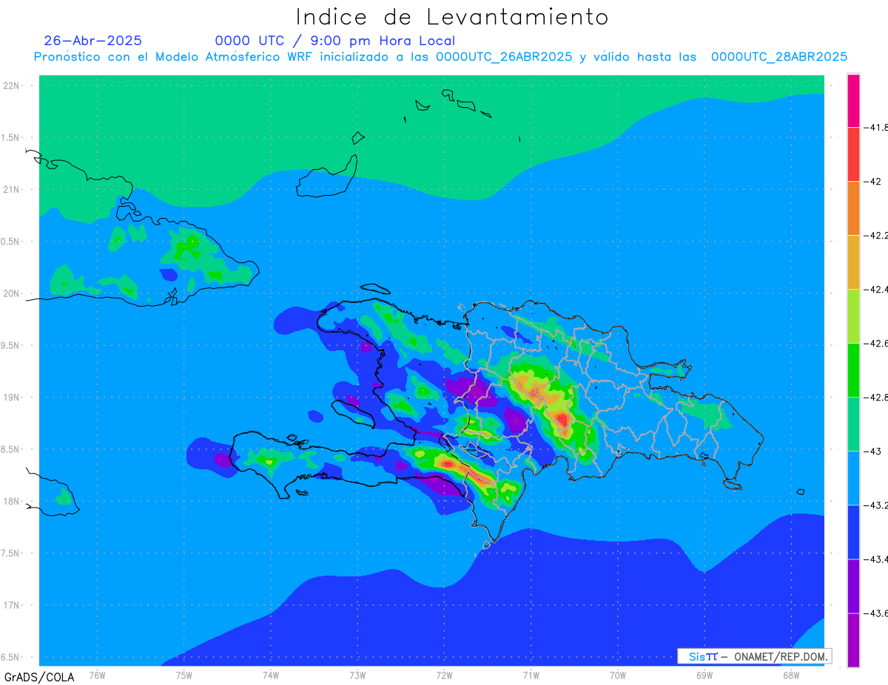
Task: Select the light blue swatch between -43.2 and -43
Action: (x=853, y=478)
